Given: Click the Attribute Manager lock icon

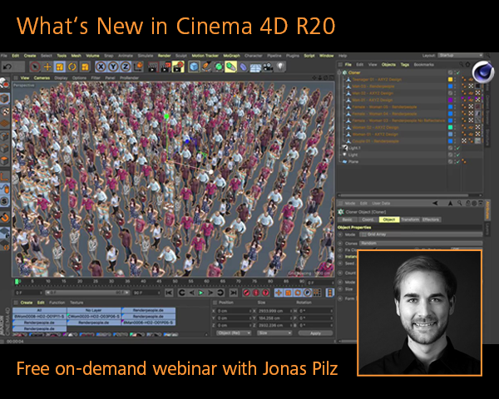Looking at the screenshot, I should pos(467,203).
